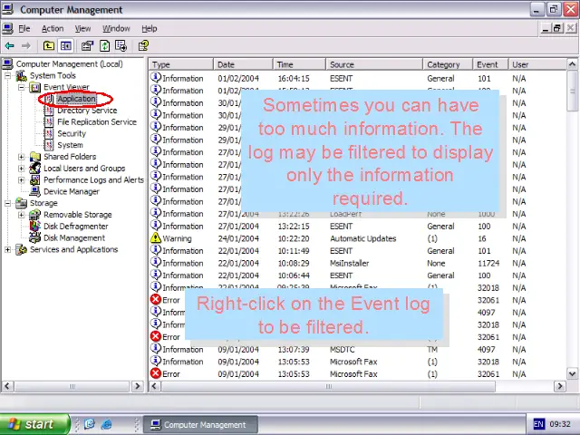Viewport: 580px width, 435px height.
Task: Open the File menu
Action: [x=24, y=28]
